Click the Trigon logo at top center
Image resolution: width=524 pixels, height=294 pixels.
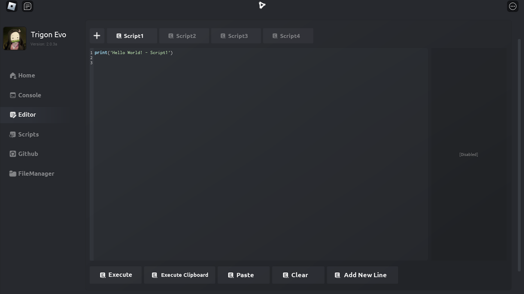(262, 5)
